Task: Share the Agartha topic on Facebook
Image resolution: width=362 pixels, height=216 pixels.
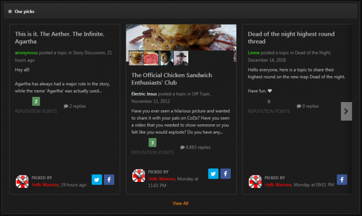Action: pyautogui.click(x=109, y=180)
